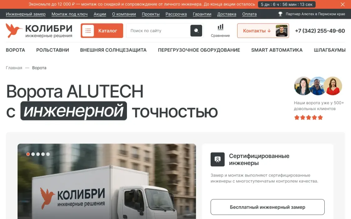Click the highlighted 'инженерной' word

coord(74,111)
